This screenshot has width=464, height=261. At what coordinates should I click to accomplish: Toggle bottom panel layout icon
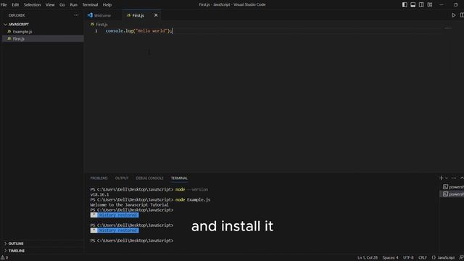(x=413, y=5)
